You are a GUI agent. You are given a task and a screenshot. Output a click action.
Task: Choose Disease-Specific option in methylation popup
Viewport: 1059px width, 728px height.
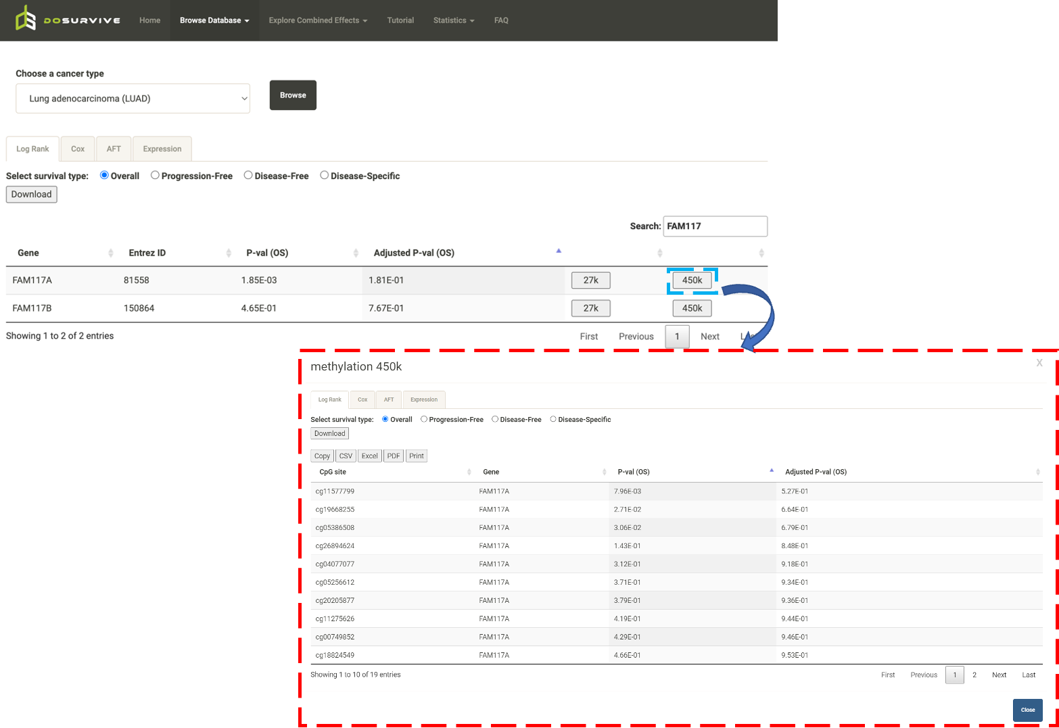[x=553, y=419]
